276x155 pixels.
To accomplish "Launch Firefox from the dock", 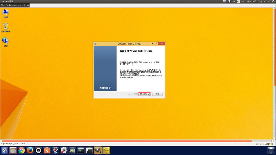I will pos(30,150).
